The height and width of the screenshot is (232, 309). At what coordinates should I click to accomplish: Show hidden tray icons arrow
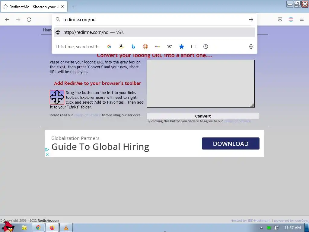click(x=262, y=228)
